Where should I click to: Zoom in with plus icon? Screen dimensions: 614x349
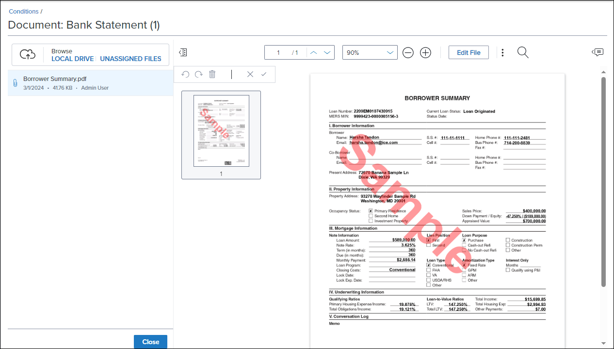pyautogui.click(x=425, y=53)
